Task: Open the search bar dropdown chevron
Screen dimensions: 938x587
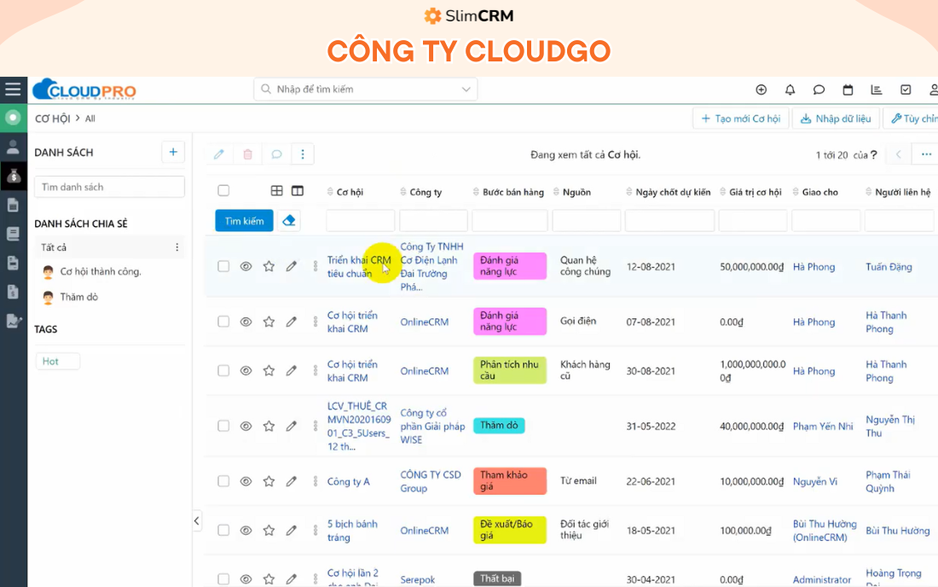Action: tap(466, 89)
